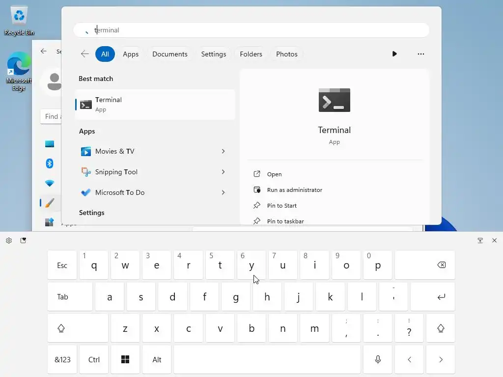The height and width of the screenshot is (377, 503).
Task: Click the large Terminal app icon in the preview pane
Action: tap(334, 100)
